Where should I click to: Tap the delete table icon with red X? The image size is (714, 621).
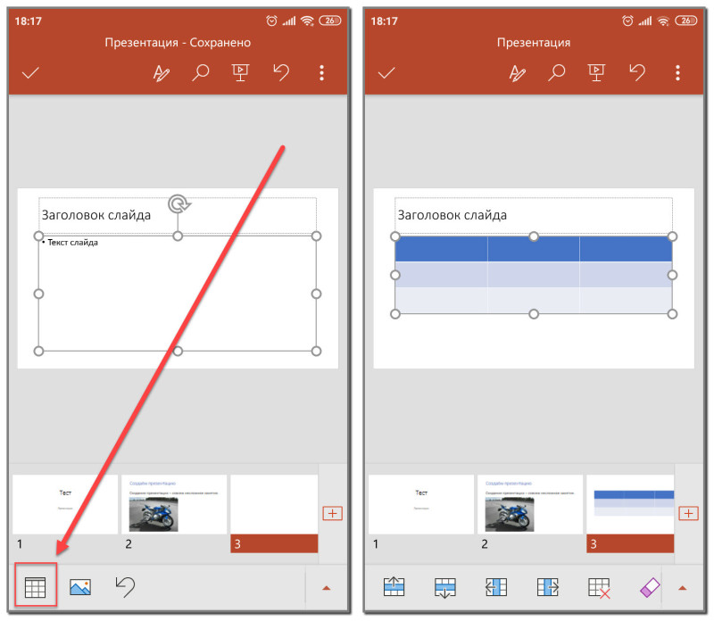599,588
